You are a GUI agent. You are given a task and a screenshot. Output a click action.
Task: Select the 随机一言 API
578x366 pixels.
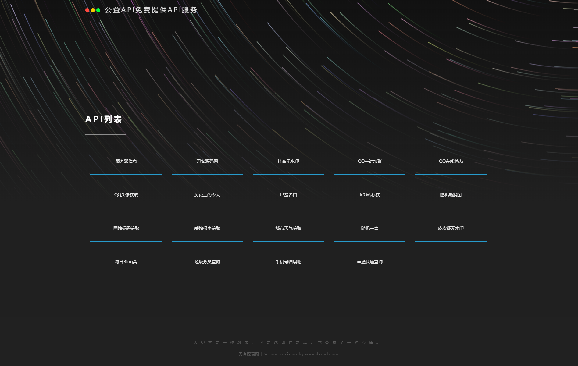point(369,228)
